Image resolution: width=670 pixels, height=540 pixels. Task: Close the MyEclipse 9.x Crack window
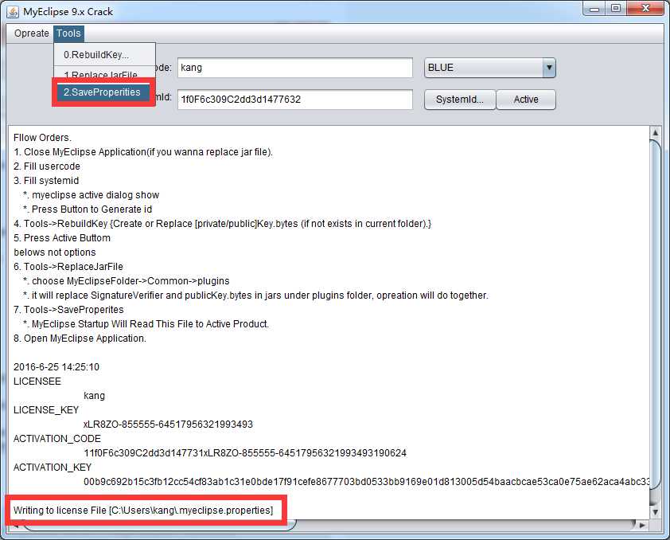coord(646,9)
